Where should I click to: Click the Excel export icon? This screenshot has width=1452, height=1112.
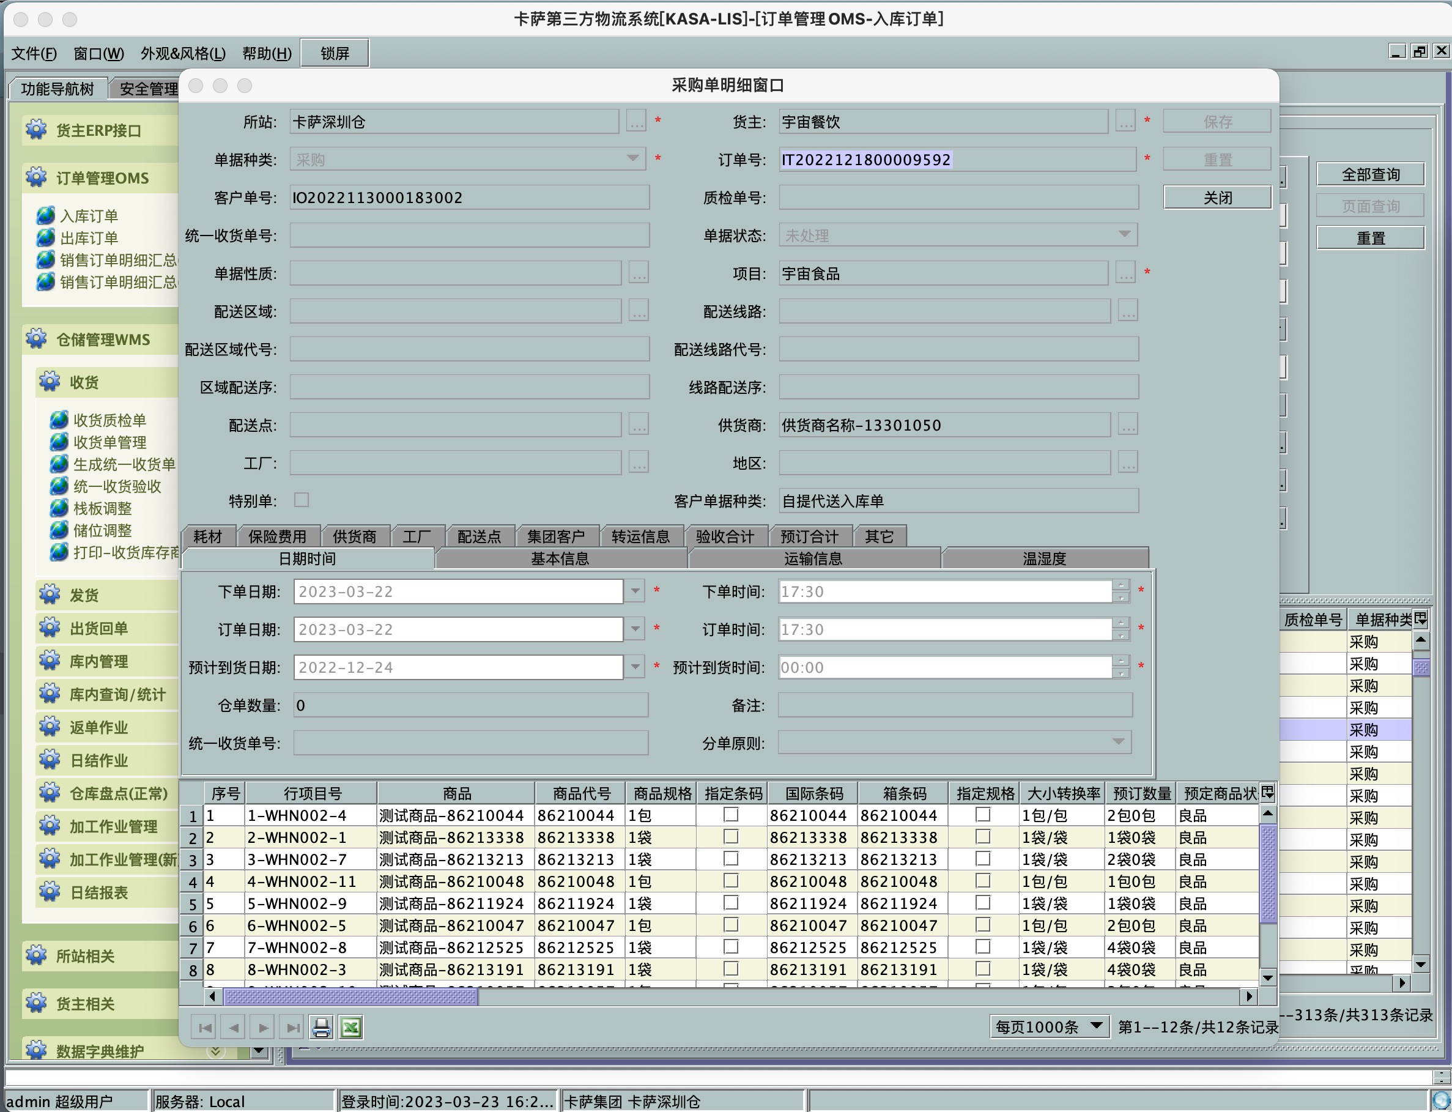[x=350, y=1027]
